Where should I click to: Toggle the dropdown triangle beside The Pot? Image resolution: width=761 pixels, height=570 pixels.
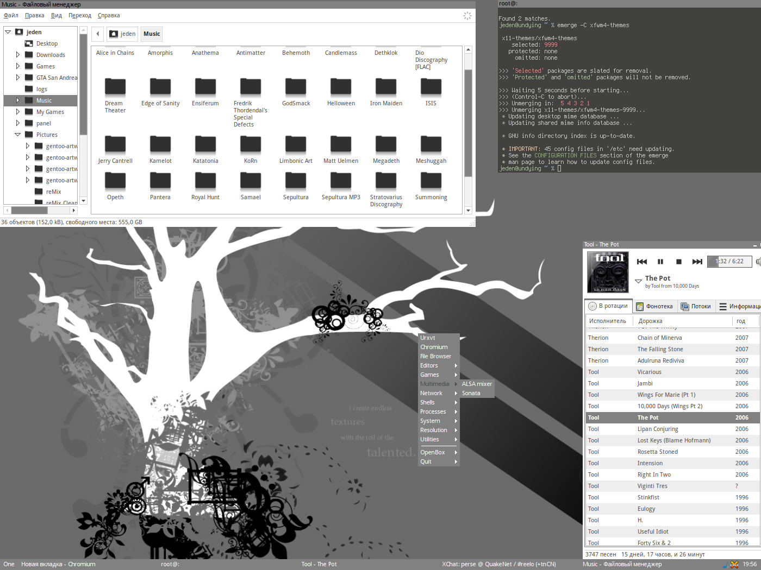638,281
